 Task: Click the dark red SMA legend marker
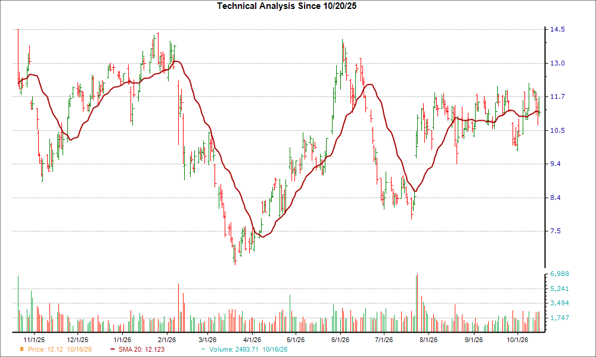[113, 349]
